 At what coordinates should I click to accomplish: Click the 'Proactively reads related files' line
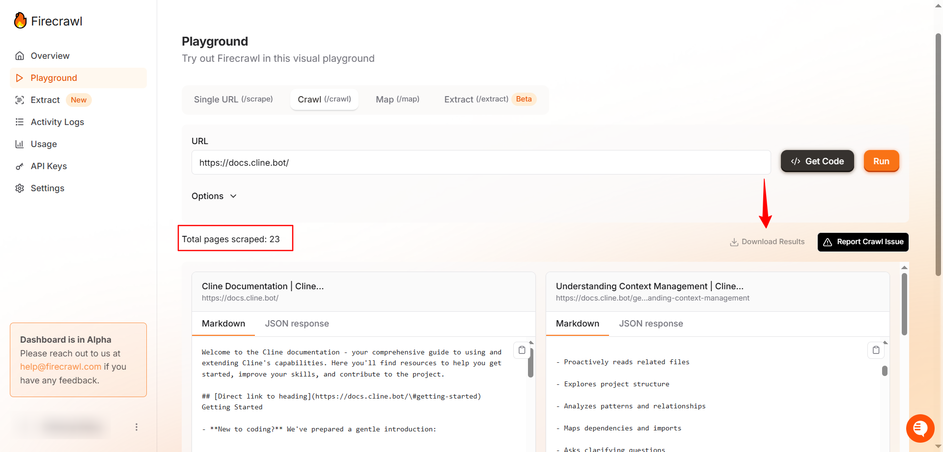point(623,362)
